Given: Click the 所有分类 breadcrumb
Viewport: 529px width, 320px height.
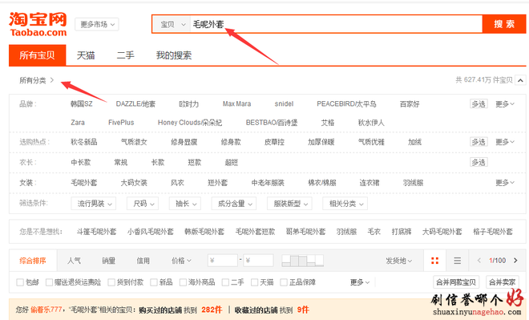Looking at the screenshot, I should click(x=33, y=80).
